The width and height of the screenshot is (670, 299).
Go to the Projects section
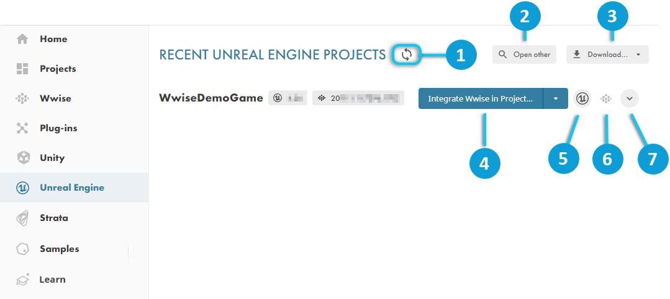pos(57,69)
